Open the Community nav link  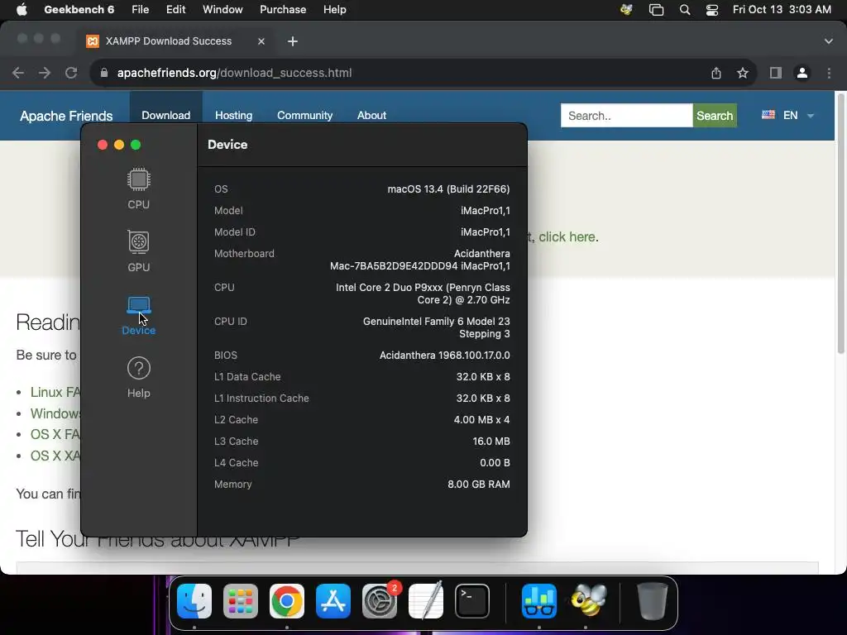point(304,115)
